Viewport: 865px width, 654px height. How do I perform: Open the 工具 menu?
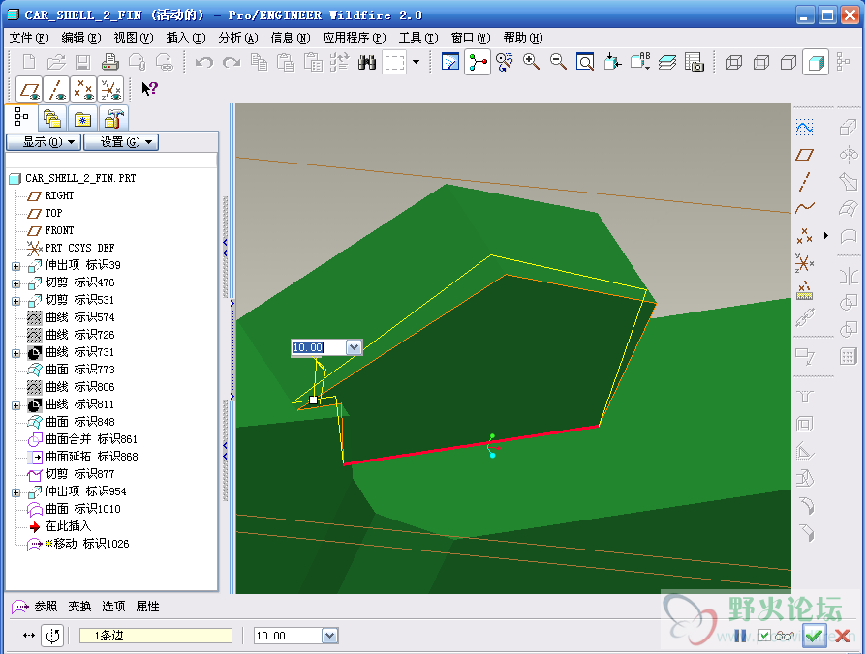(418, 38)
